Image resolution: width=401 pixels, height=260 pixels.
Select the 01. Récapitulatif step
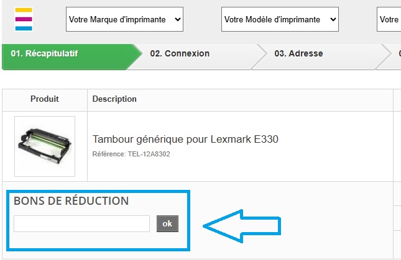[x=68, y=54]
